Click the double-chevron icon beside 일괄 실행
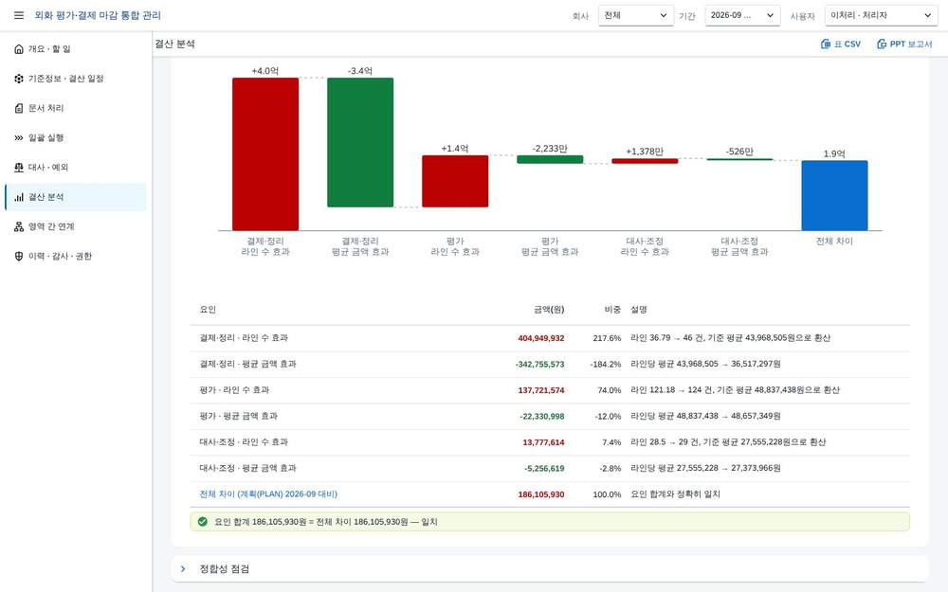The width and height of the screenshot is (948, 592). point(19,137)
